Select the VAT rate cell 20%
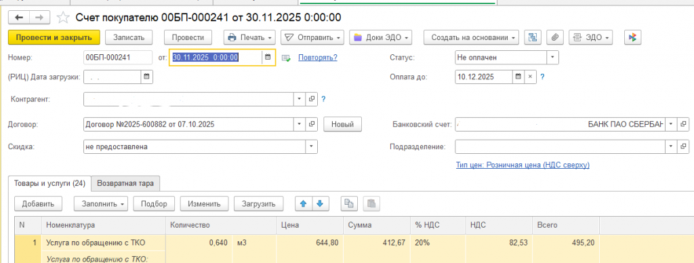 [x=438, y=243]
